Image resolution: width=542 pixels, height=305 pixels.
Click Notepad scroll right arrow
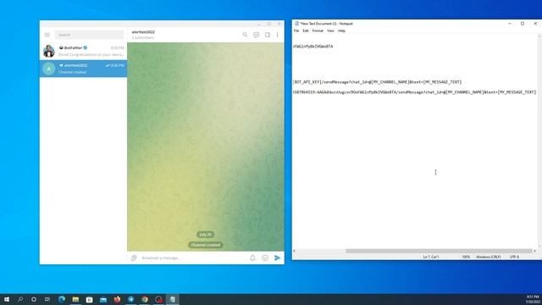(x=534, y=251)
